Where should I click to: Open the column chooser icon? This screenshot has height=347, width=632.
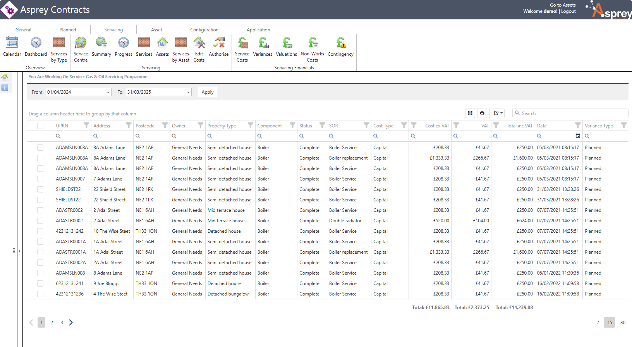point(470,113)
